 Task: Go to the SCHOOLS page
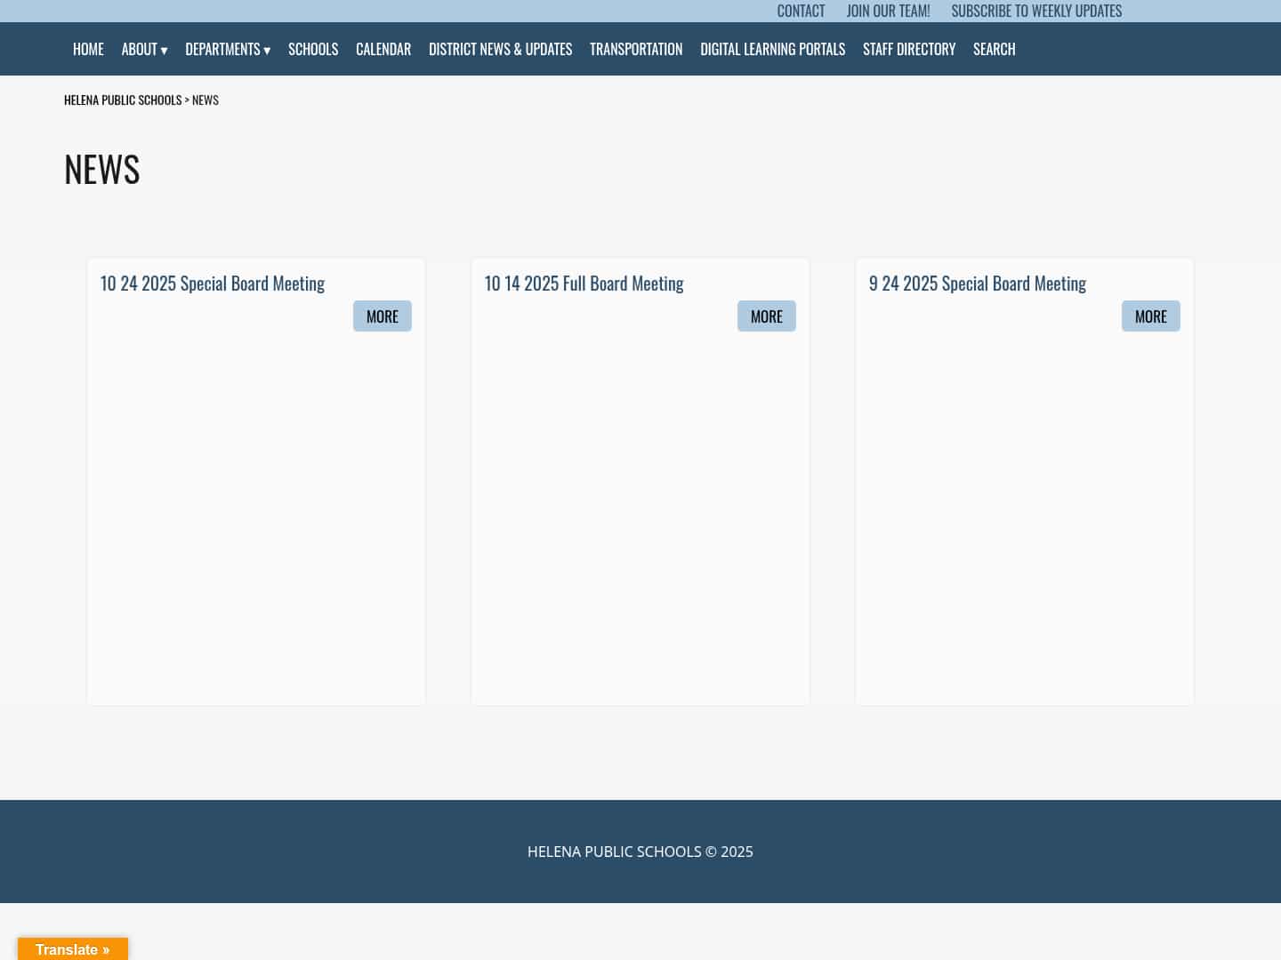click(313, 49)
